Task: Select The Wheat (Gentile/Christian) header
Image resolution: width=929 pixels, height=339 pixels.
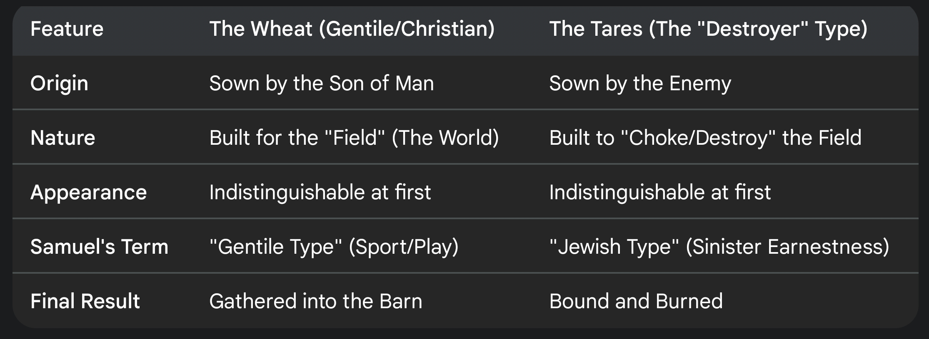Action: [x=352, y=29]
